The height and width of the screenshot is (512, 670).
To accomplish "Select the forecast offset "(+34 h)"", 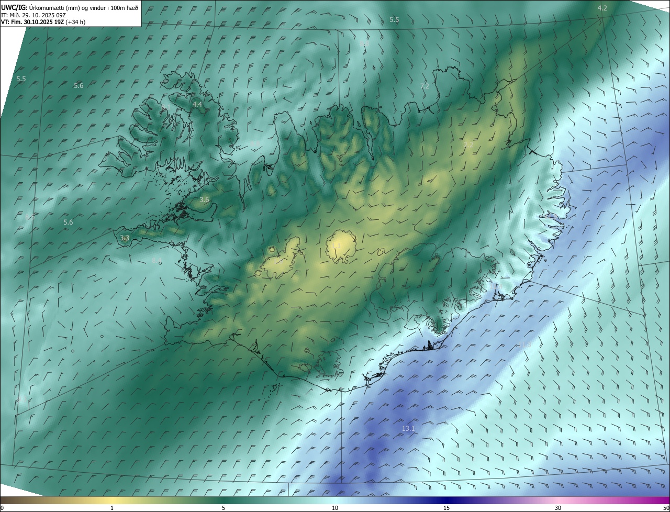I will (76, 22).
